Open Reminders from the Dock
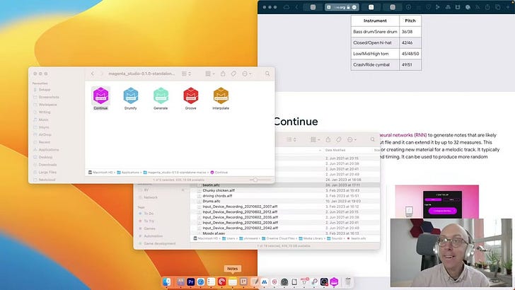 coord(212,282)
